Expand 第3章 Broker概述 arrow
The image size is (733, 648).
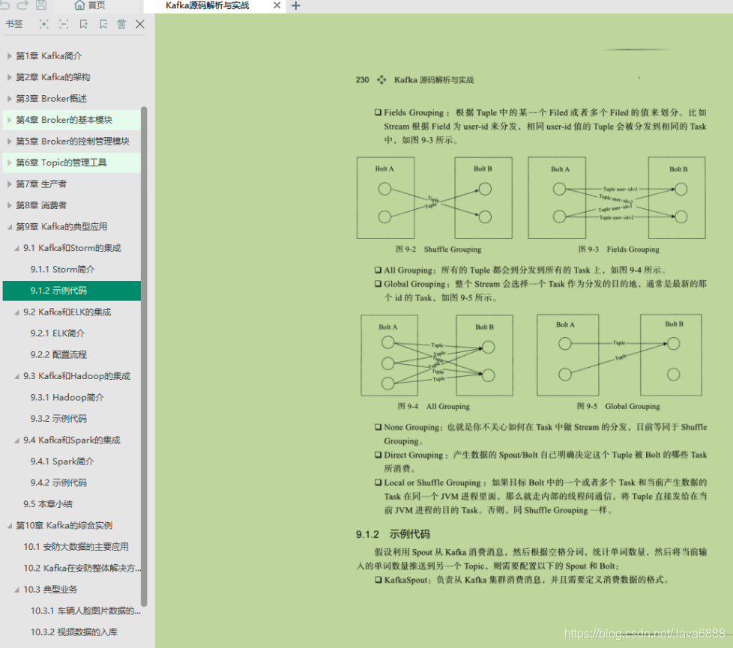click(x=9, y=99)
